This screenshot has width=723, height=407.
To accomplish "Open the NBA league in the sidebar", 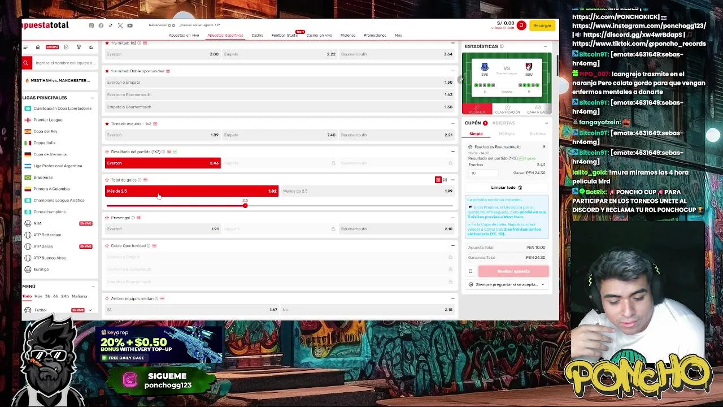I will tap(37, 223).
